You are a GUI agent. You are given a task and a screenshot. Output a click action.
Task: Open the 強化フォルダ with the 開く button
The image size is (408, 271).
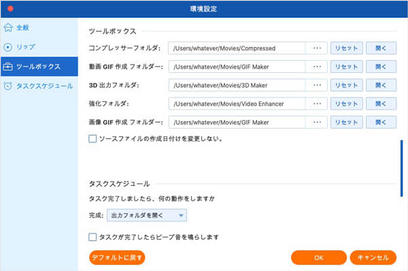click(x=381, y=103)
